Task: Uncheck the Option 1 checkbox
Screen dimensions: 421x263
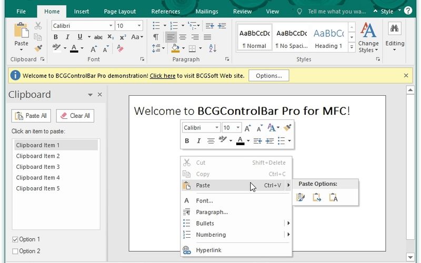Action: 15,240
